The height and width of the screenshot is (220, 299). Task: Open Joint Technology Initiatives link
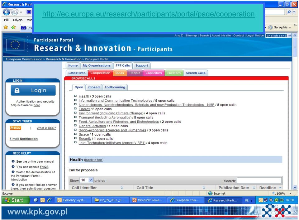pyautogui.click(x=112, y=143)
